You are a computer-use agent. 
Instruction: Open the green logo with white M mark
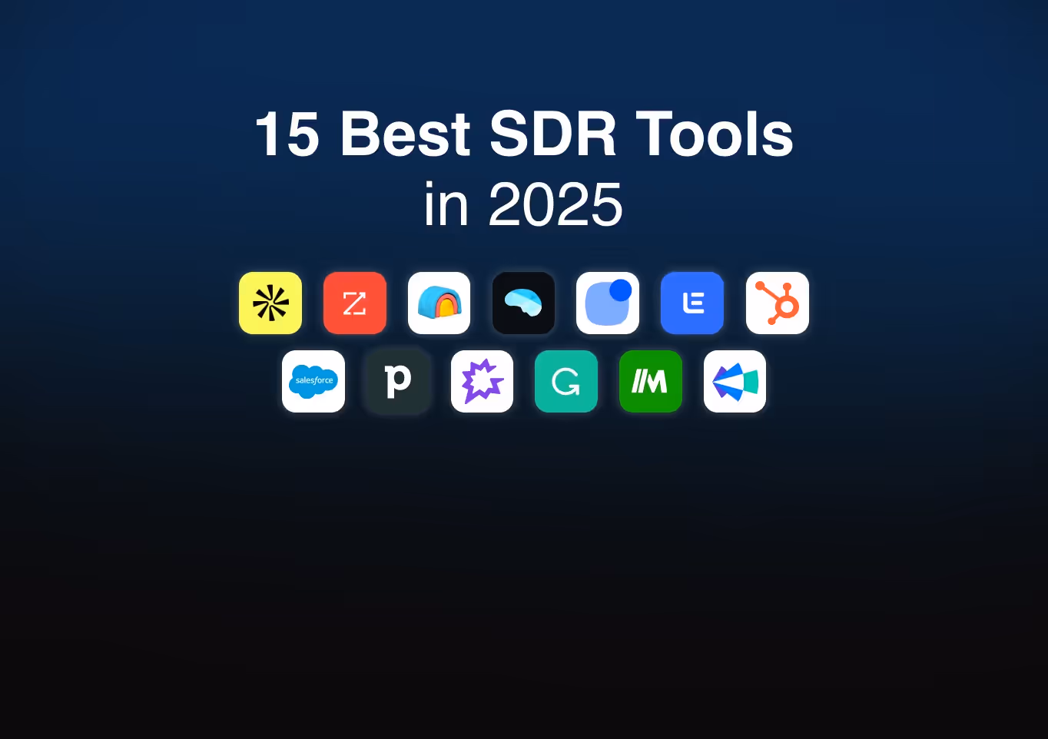coord(650,381)
